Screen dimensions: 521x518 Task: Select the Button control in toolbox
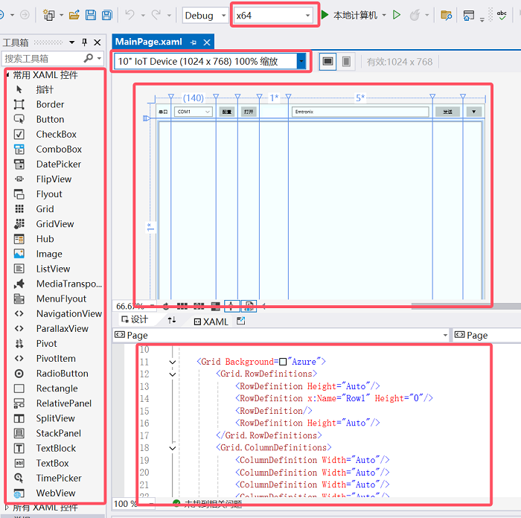(x=50, y=119)
